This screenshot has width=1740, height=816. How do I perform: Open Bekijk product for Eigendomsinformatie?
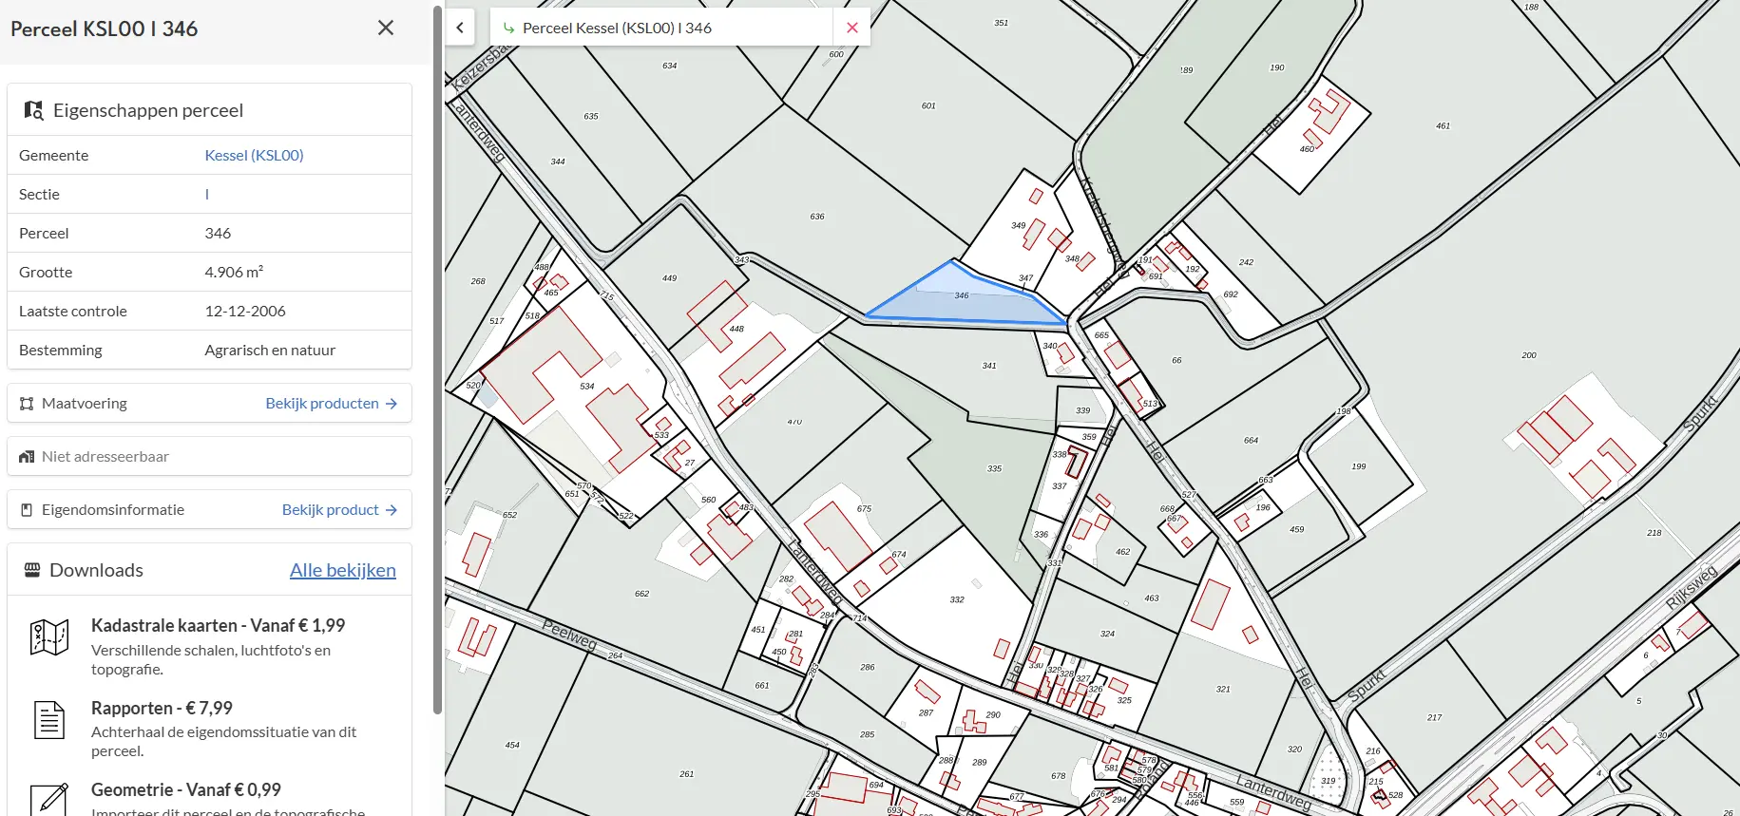tap(339, 510)
